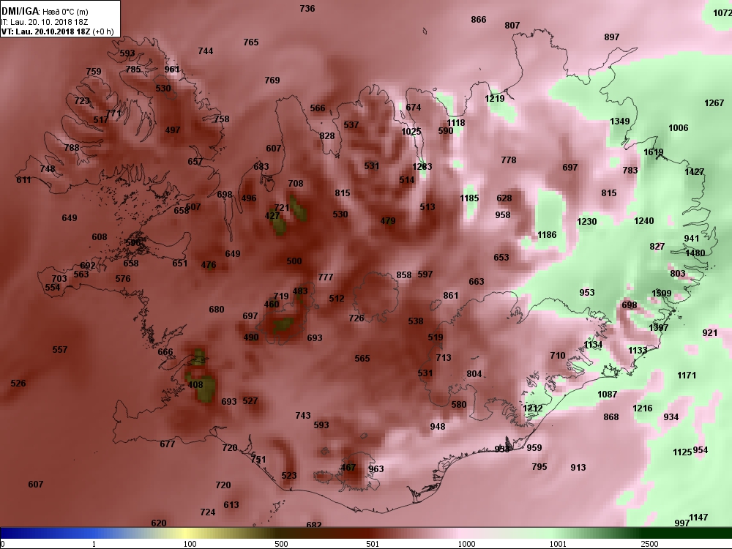Click the map value '1480'

(695, 253)
